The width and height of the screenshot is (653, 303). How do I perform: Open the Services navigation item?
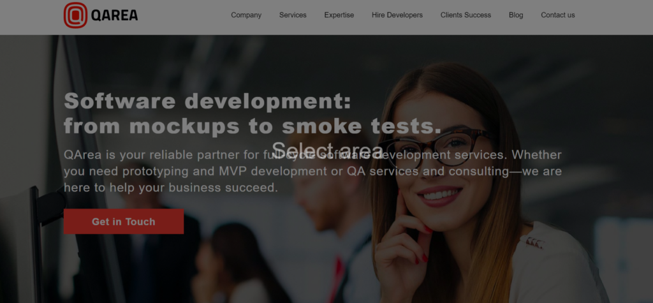(293, 15)
